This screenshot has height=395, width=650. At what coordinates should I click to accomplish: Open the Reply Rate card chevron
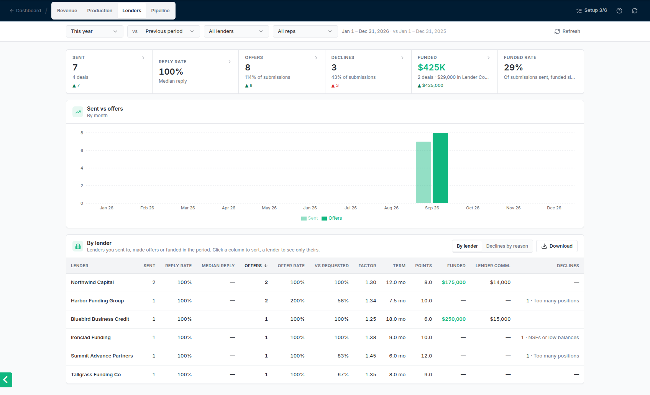pyautogui.click(x=230, y=62)
